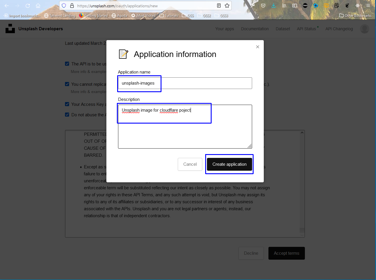Click the Description textarea resize handle
Viewport: 376px width, 280px height.
click(x=250, y=146)
